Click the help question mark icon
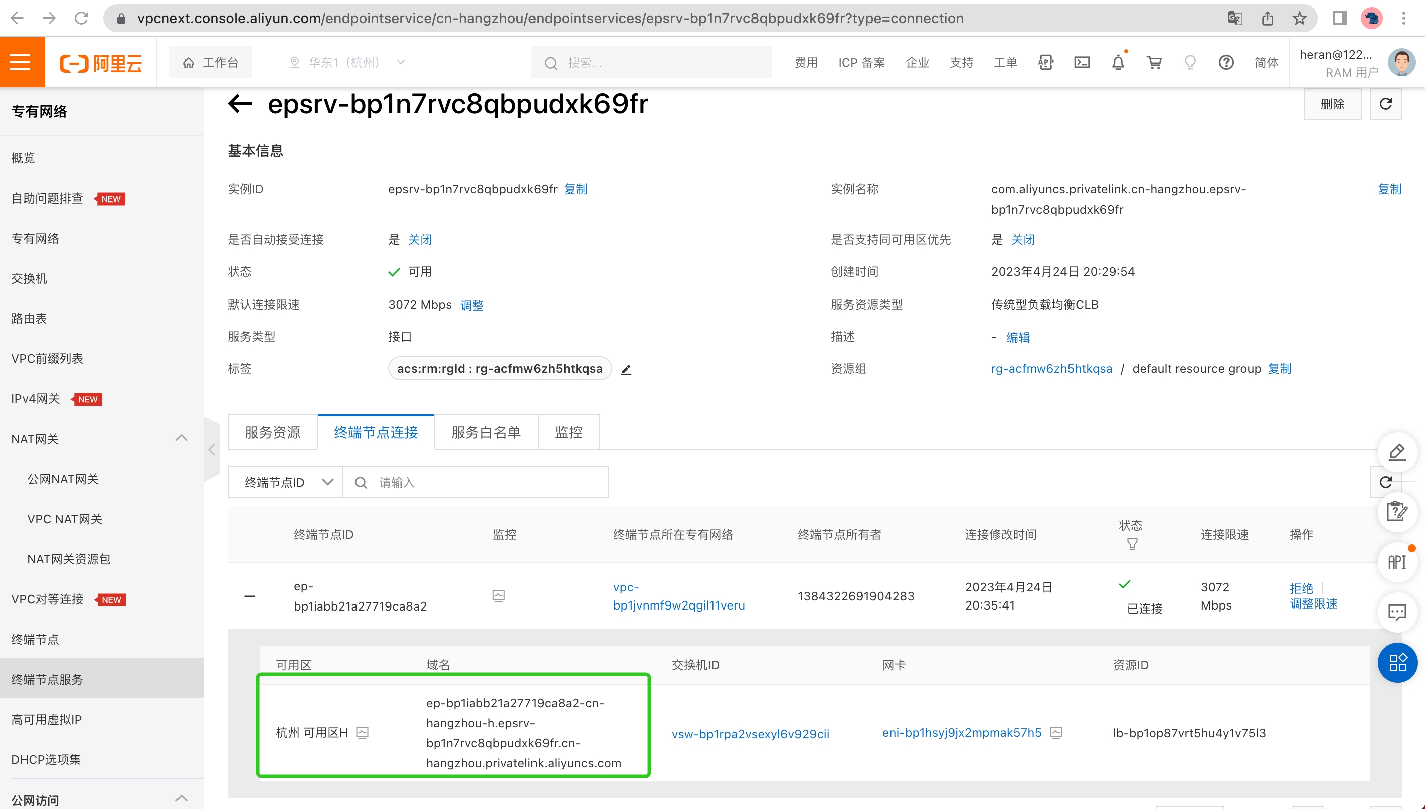Image resolution: width=1425 pixels, height=809 pixels. coord(1226,62)
